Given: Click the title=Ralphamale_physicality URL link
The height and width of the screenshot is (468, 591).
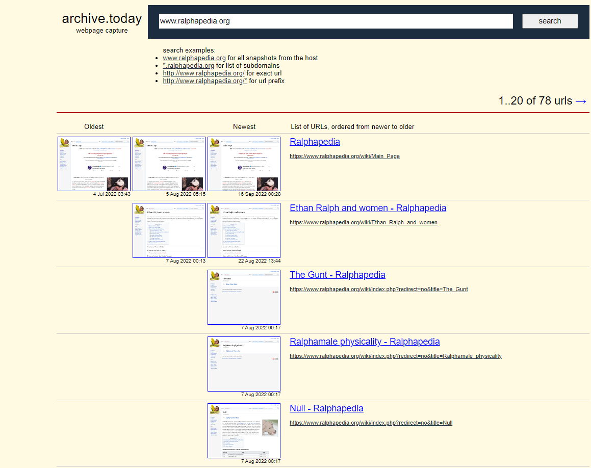Looking at the screenshot, I should pyautogui.click(x=395, y=356).
